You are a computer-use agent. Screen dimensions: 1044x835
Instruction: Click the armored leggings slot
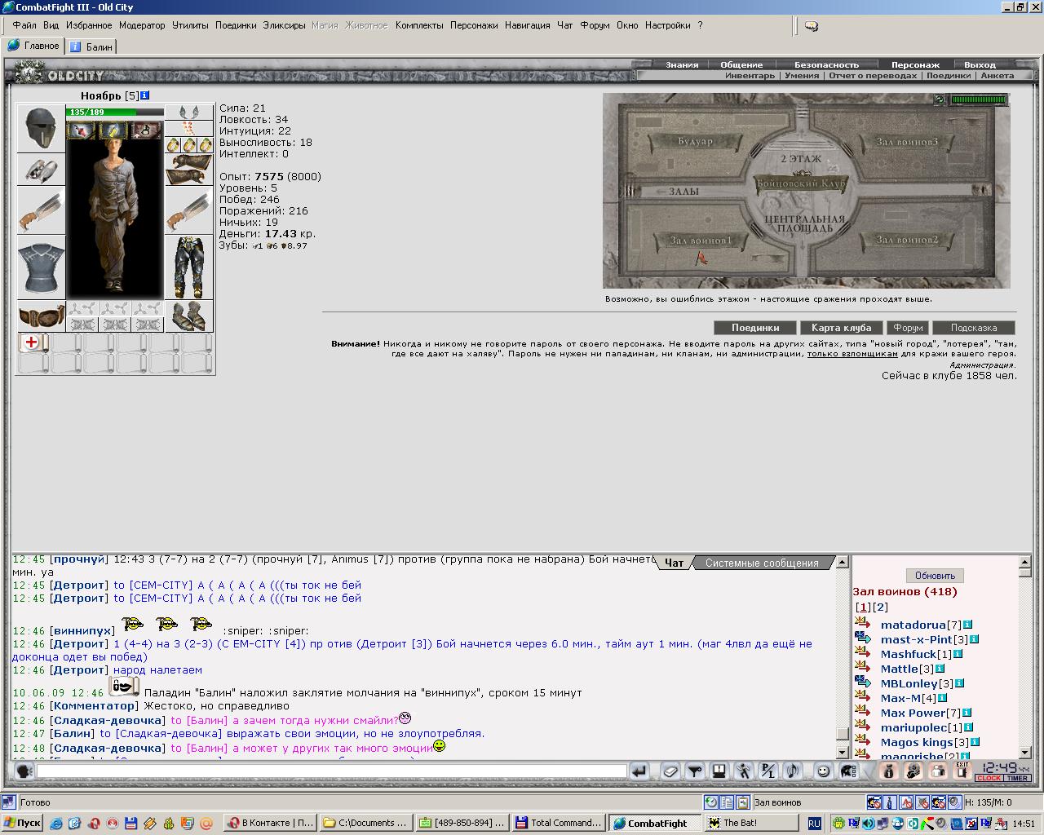click(x=189, y=267)
